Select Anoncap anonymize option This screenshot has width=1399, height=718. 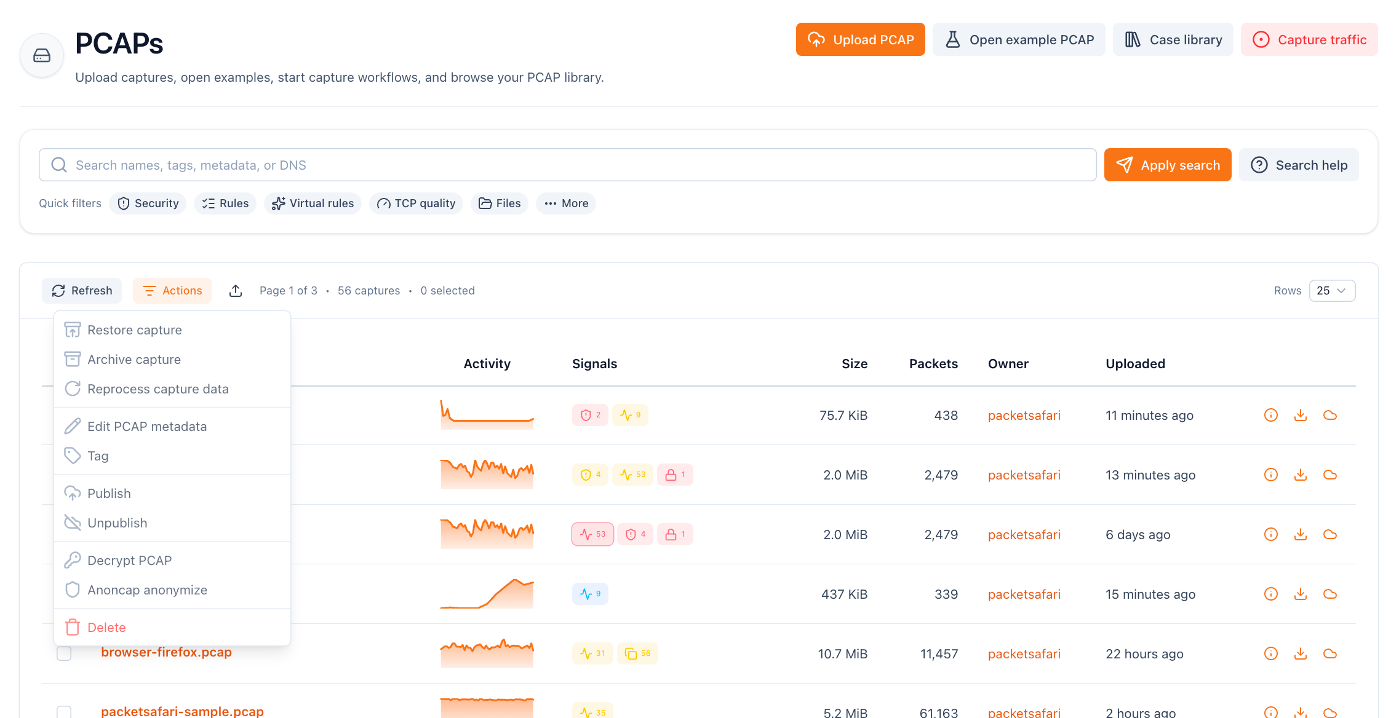pos(172,590)
